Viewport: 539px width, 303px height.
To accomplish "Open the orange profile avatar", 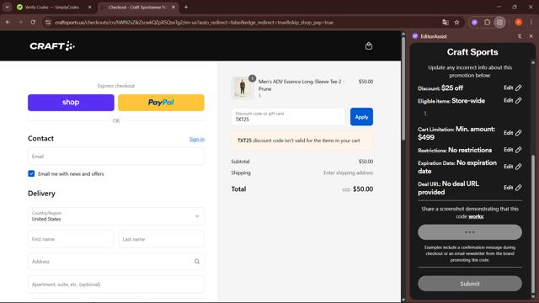I will (519, 23).
